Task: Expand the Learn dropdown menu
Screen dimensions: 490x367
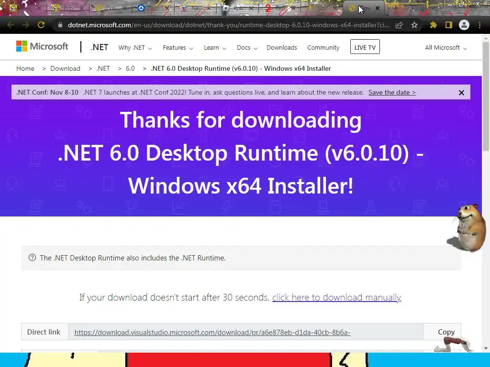Action: pyautogui.click(x=215, y=48)
